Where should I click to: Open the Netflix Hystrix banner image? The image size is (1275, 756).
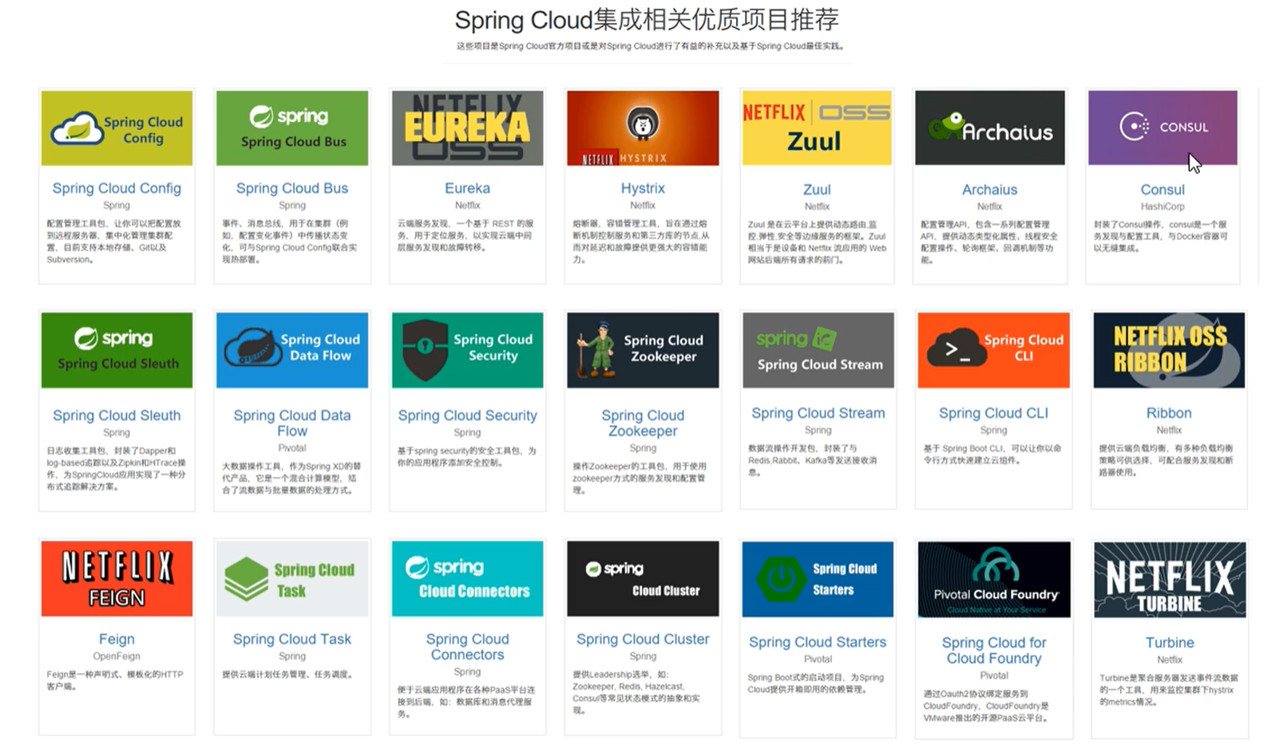(643, 128)
